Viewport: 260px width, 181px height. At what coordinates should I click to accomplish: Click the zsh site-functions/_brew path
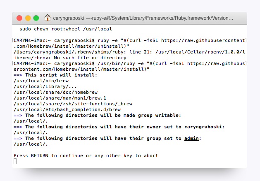(x=62, y=104)
